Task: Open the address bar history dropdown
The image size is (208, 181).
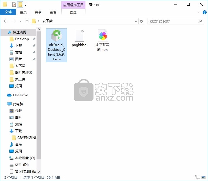Action: coord(135,21)
